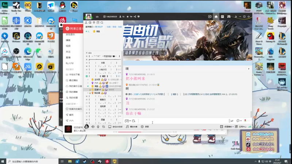Select user 六六 in channel list
The height and width of the screenshot is (164, 292).
pos(96,83)
